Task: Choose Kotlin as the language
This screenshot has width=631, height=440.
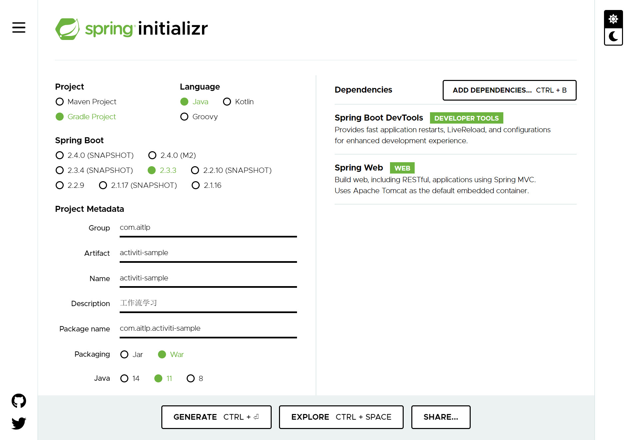Action: 227,102
